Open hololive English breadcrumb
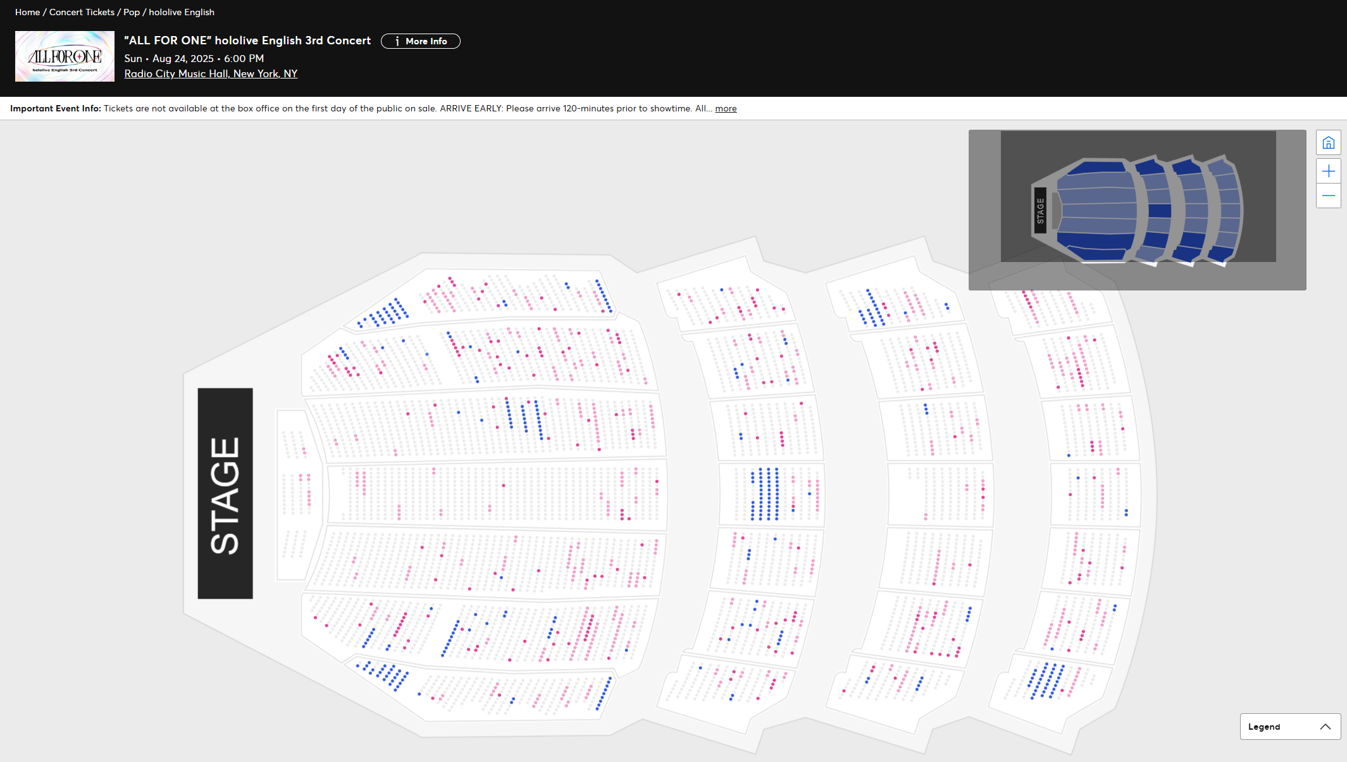Image resolution: width=1347 pixels, height=762 pixels. coord(182,12)
